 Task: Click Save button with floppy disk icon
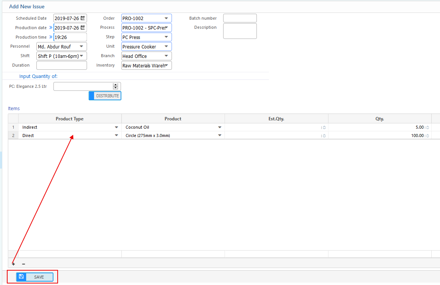(x=35, y=277)
